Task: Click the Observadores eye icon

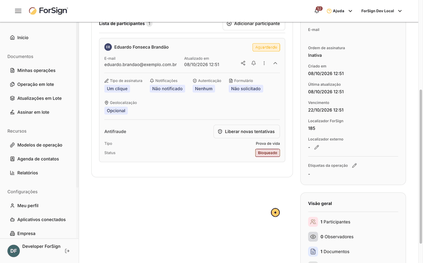Action: point(313,237)
